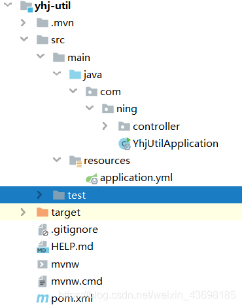
Task: Collapse the resources folder chevron
Action: pyautogui.click(x=57, y=160)
